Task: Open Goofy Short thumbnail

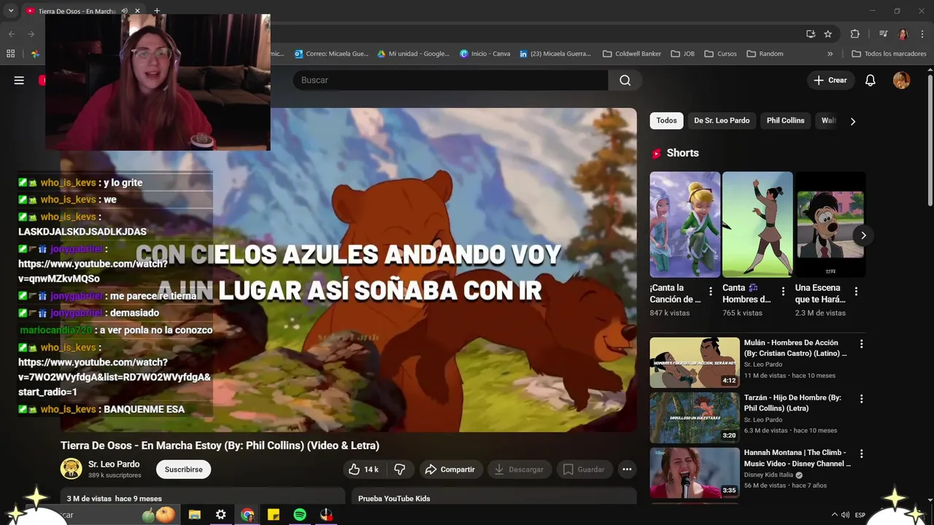Action: click(x=830, y=225)
